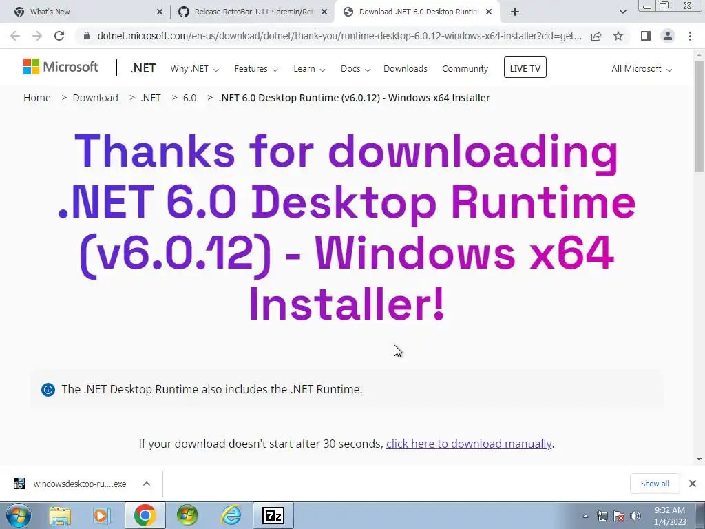Screen dimensions: 705x529
Task: Go to .NET breadcrumb link
Action: tap(151, 98)
